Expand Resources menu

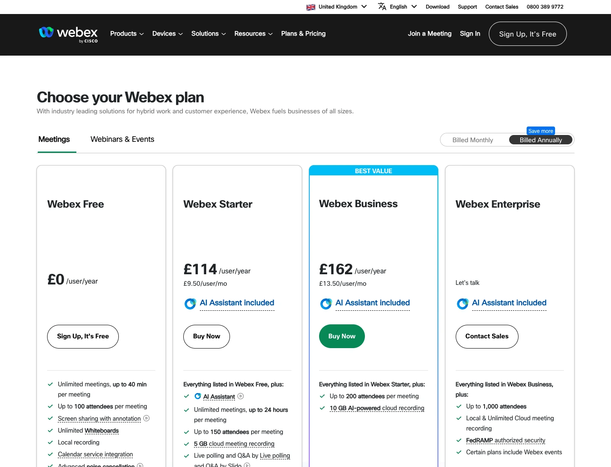[x=253, y=34]
